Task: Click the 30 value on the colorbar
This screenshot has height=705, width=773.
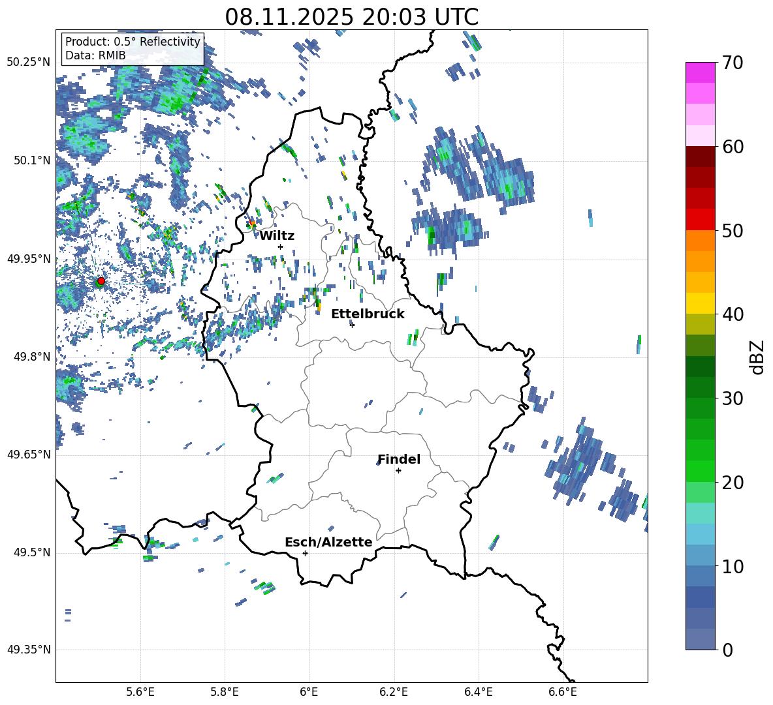Action: coord(732,398)
